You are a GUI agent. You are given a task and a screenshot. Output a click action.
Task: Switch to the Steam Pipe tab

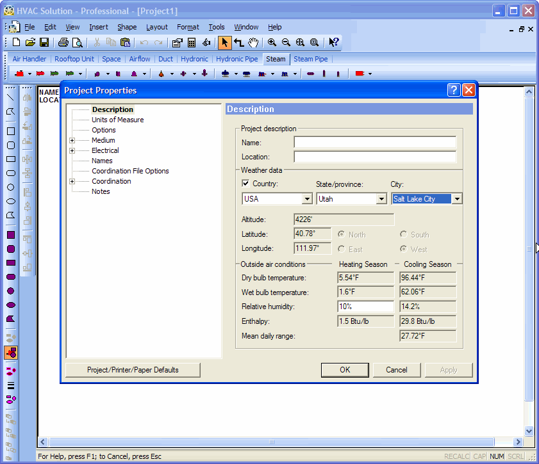pos(311,59)
